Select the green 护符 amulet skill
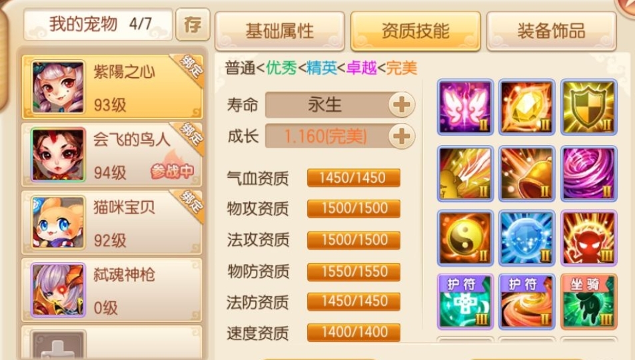635x360 pixels. 465,301
